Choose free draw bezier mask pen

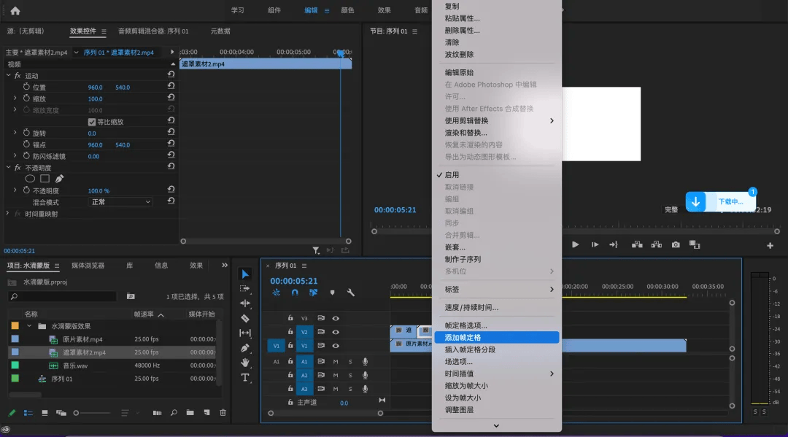[x=59, y=179]
